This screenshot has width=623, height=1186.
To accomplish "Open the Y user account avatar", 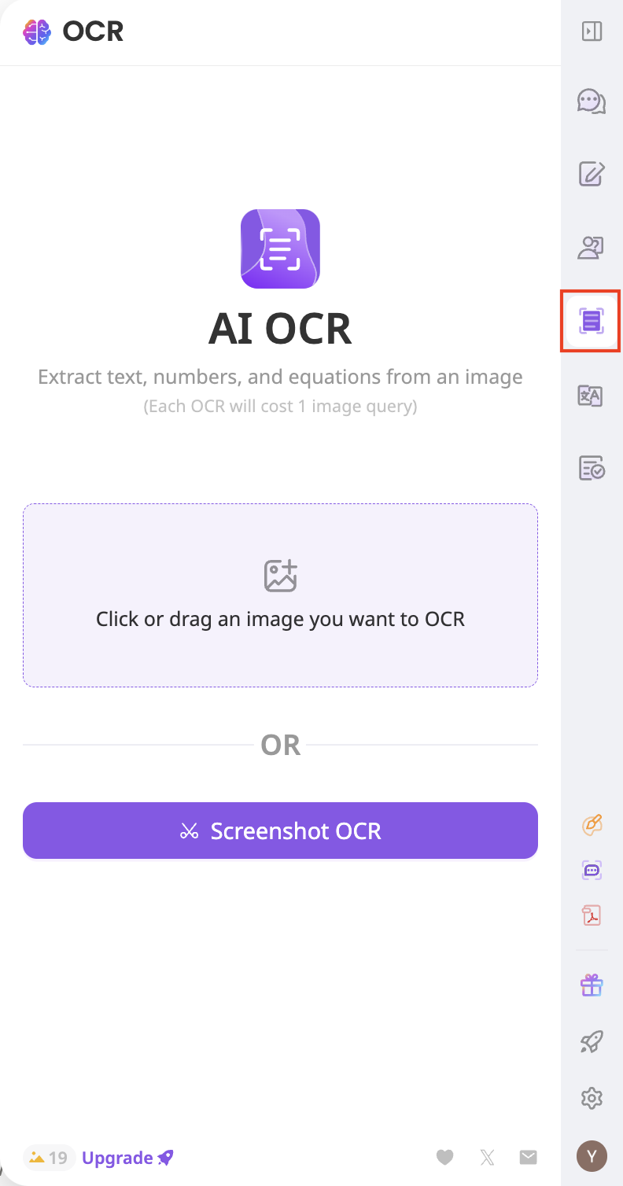I will [x=591, y=1156].
